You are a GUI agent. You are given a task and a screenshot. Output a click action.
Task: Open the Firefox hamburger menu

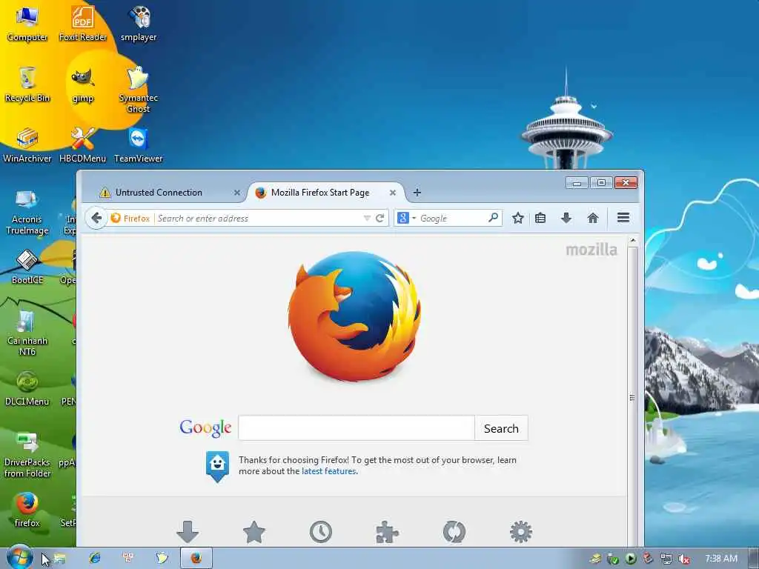(623, 218)
